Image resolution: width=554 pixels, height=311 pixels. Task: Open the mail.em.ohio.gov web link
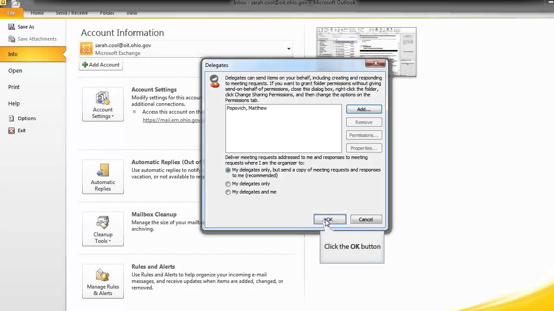point(172,120)
